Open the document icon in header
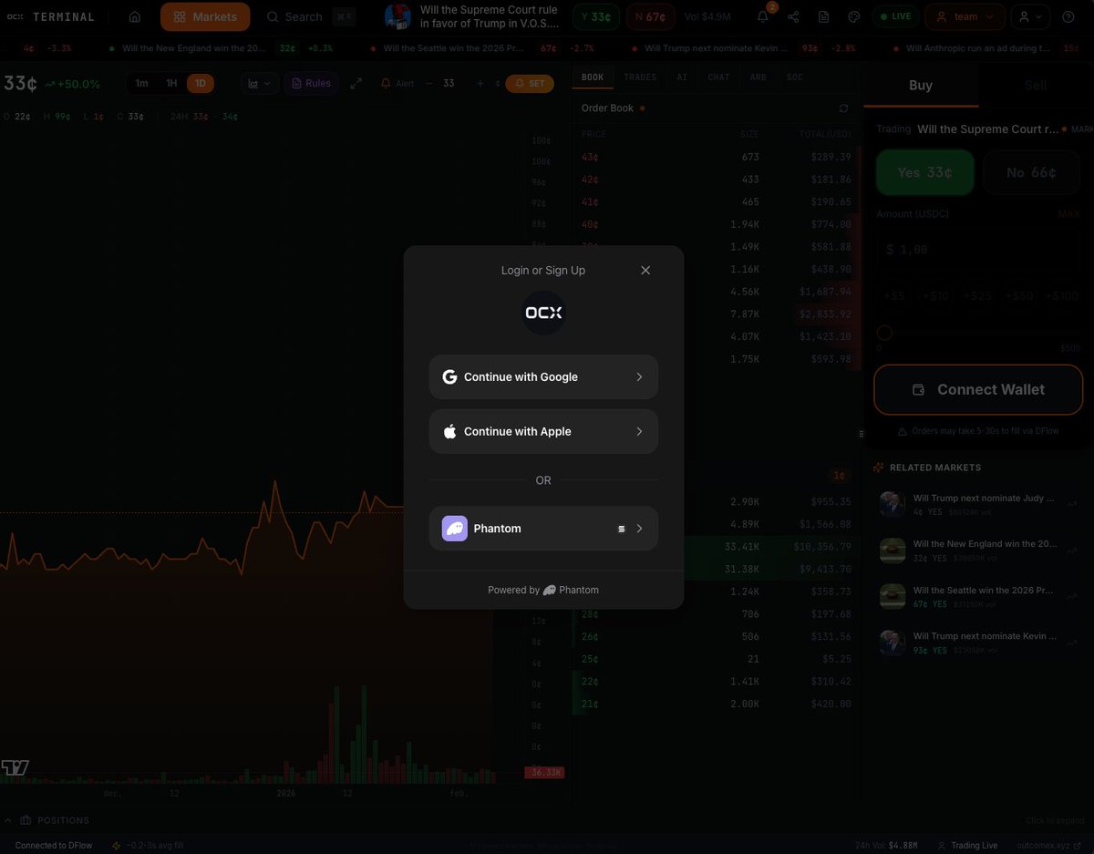Image resolution: width=1094 pixels, height=854 pixels. click(x=824, y=16)
